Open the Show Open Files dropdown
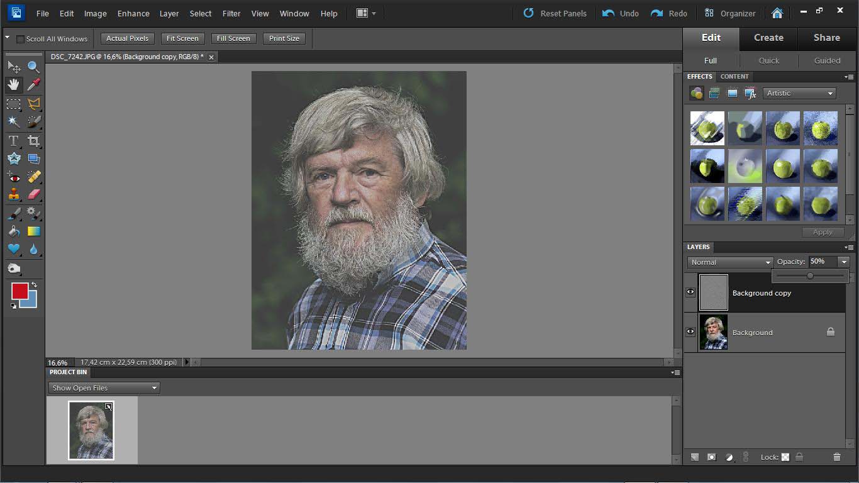This screenshot has width=859, height=483. pyautogui.click(x=104, y=388)
